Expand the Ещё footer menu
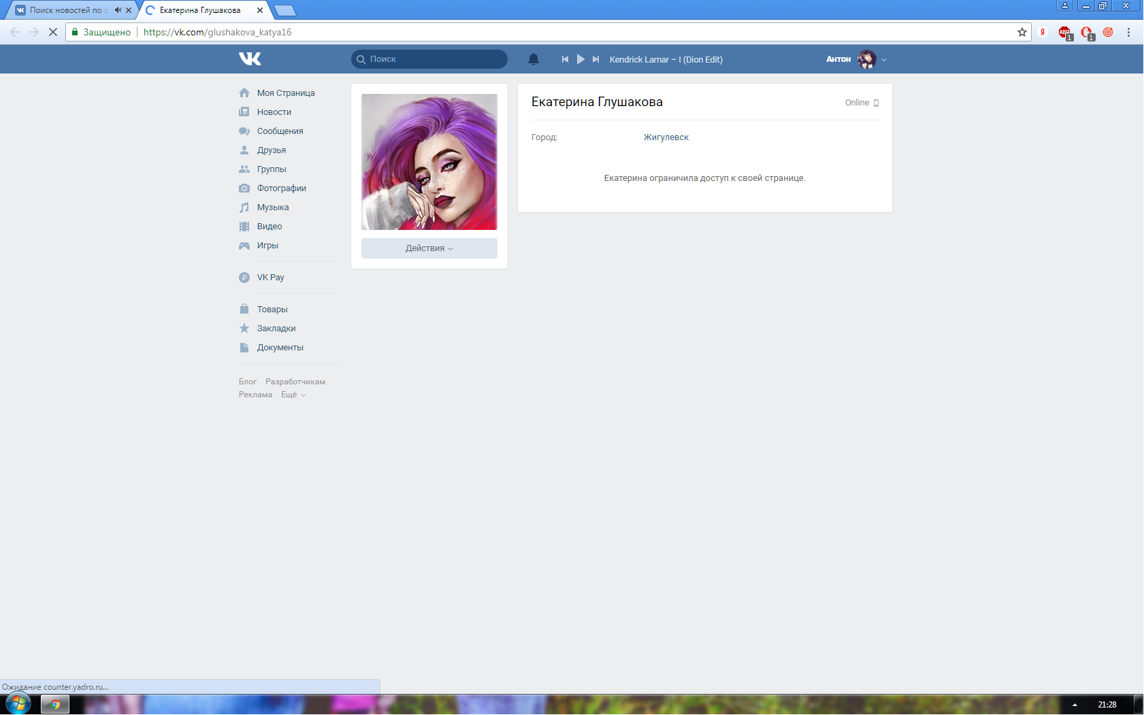 (293, 395)
